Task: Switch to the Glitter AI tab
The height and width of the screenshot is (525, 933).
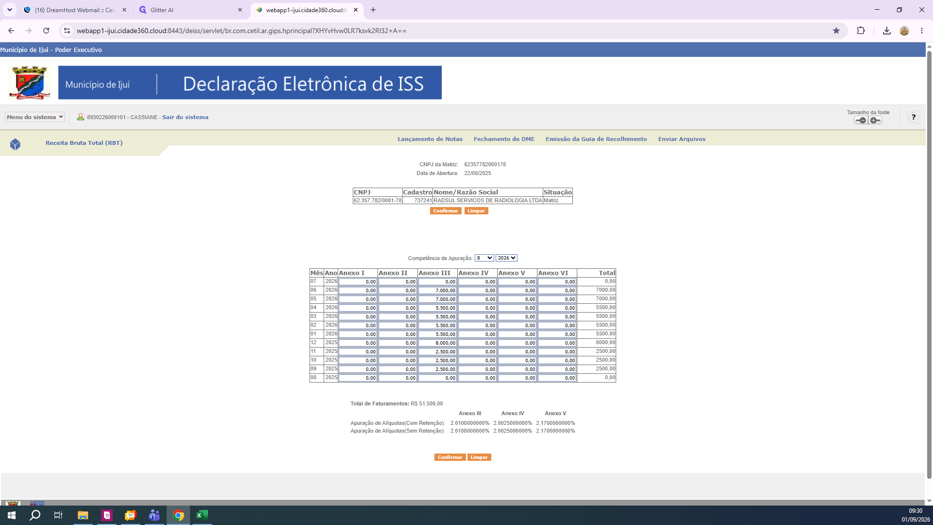Action: 190,10
